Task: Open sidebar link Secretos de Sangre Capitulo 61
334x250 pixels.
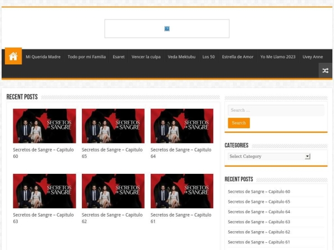Action: [x=259, y=242]
